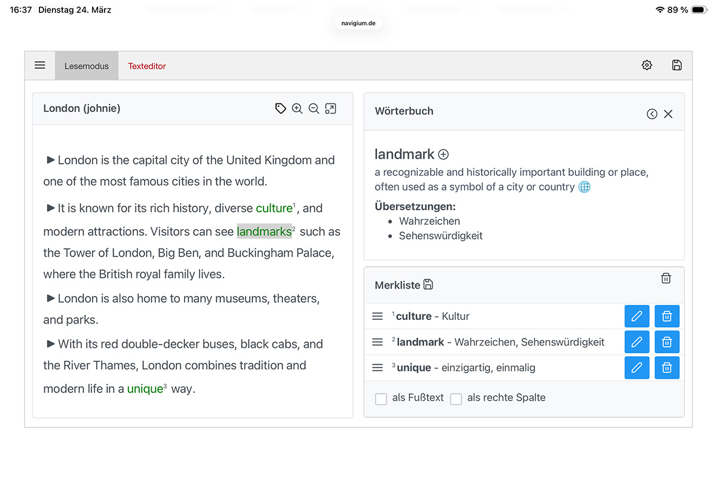Click the tag icon in text panel

(x=280, y=109)
